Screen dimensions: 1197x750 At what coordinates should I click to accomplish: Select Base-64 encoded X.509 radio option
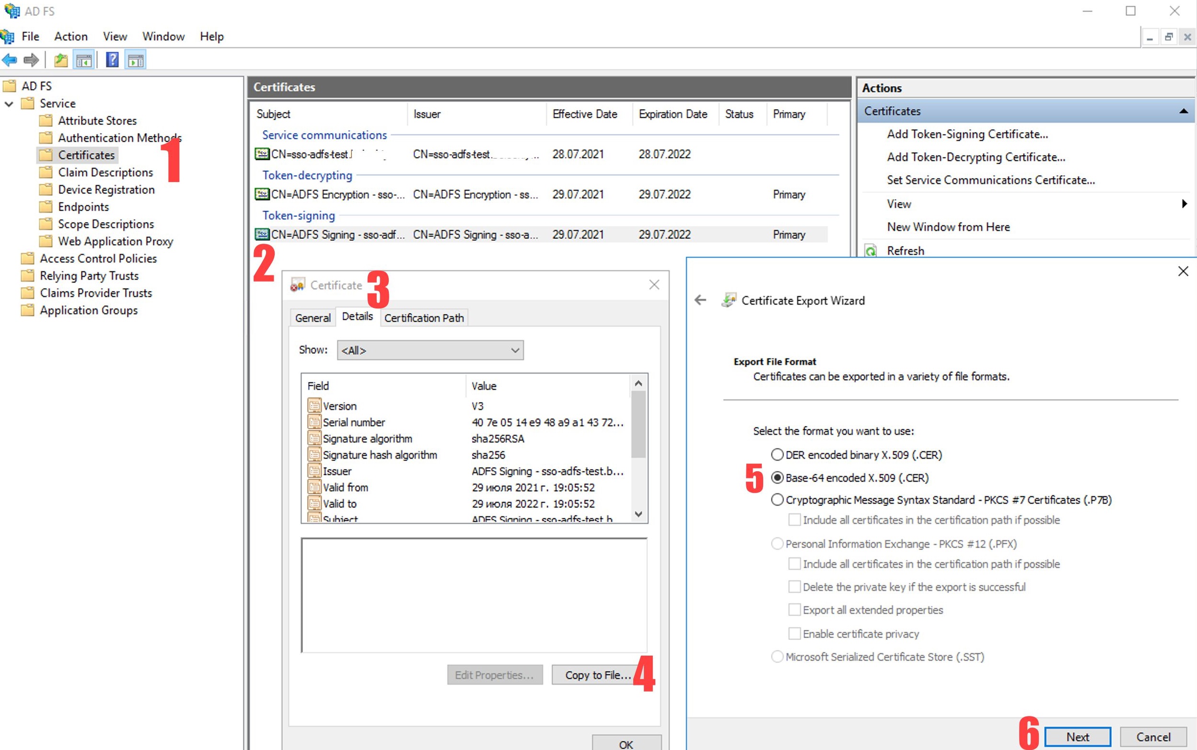[777, 477]
